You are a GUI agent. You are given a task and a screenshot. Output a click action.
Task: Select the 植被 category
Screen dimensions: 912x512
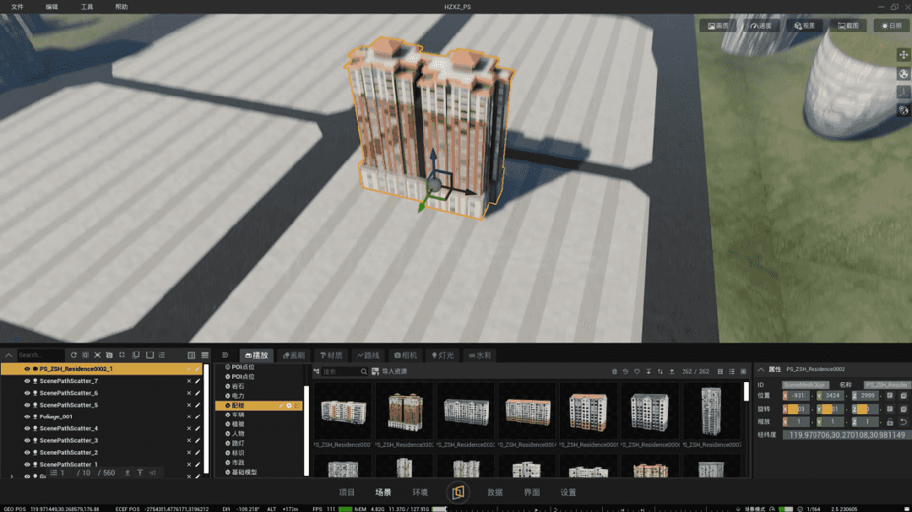pyautogui.click(x=238, y=424)
